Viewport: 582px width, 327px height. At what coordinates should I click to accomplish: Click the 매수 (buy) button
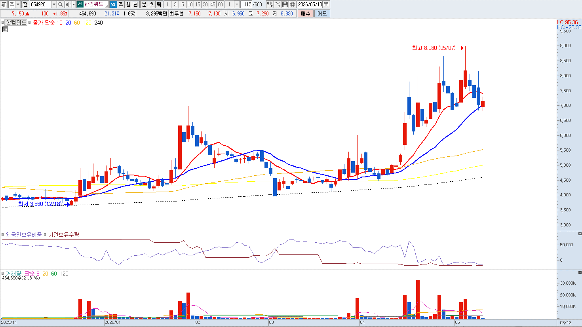pos(306,13)
